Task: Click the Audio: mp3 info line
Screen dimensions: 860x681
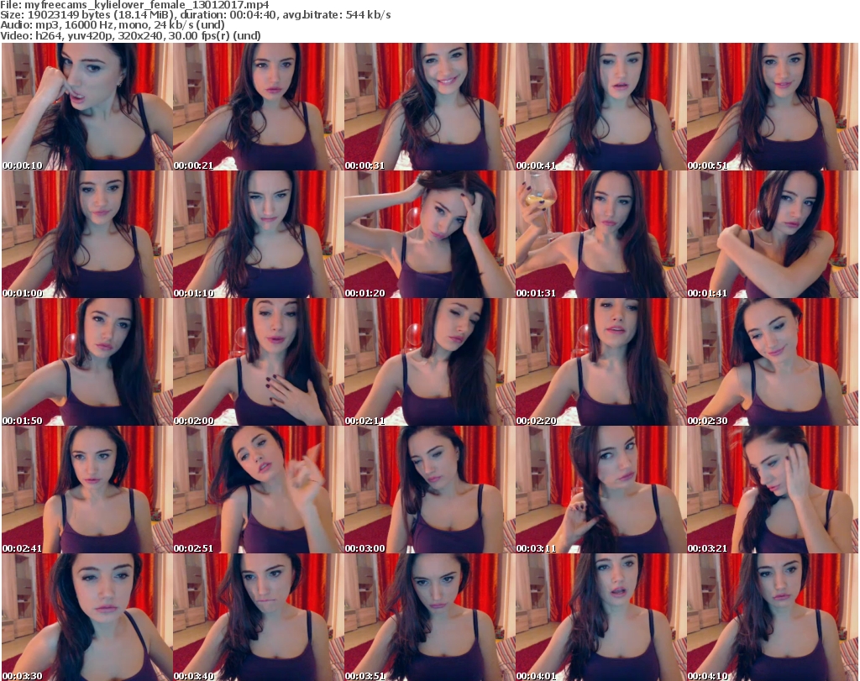Action: coord(113,25)
